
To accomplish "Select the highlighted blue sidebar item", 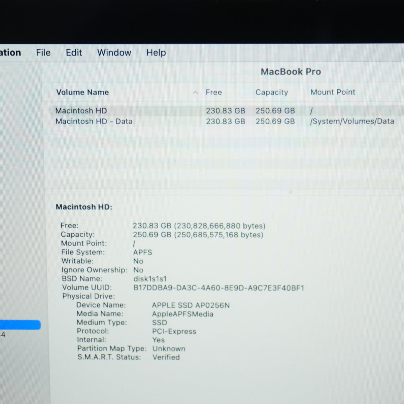I will (x=20, y=325).
